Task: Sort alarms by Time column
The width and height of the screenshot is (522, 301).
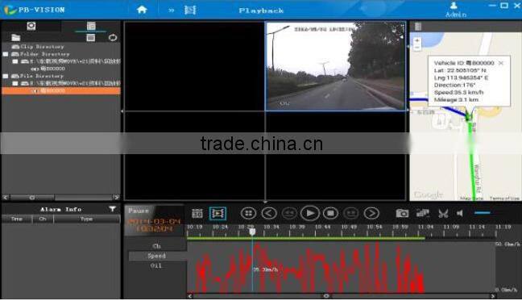Action: pos(17,219)
